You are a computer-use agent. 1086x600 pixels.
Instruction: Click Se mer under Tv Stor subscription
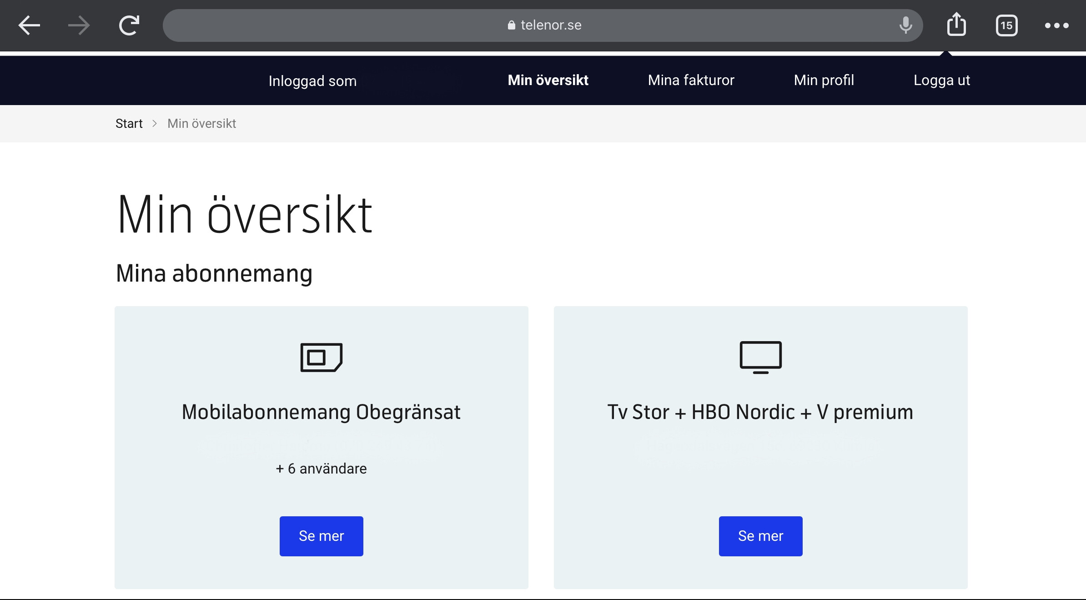pyautogui.click(x=760, y=536)
